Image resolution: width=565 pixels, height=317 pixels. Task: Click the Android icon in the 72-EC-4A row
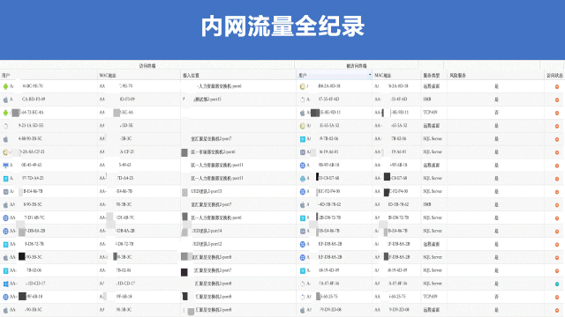pos(5,113)
